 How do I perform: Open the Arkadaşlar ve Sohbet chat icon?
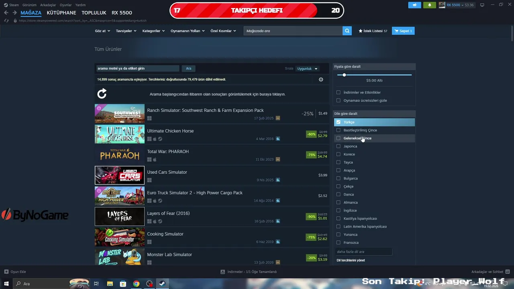508,272
